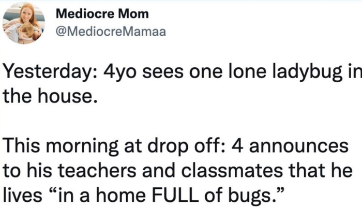
Task: Click the word "classmates" in the tweet
Action: click(232, 171)
